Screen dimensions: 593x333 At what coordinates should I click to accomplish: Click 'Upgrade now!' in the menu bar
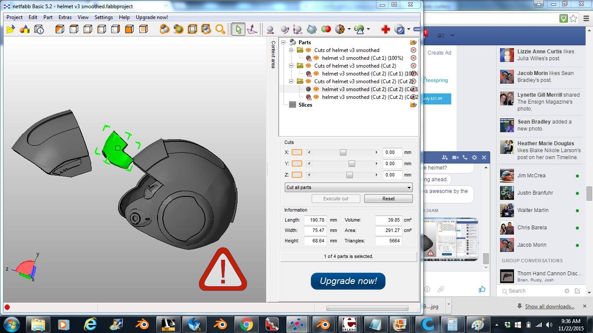(152, 17)
